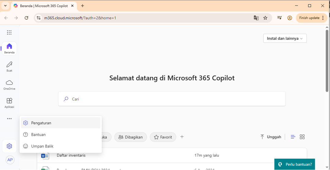Open Aplikasi in the left sidebar
Screen dimensions: 330x170
(9, 103)
